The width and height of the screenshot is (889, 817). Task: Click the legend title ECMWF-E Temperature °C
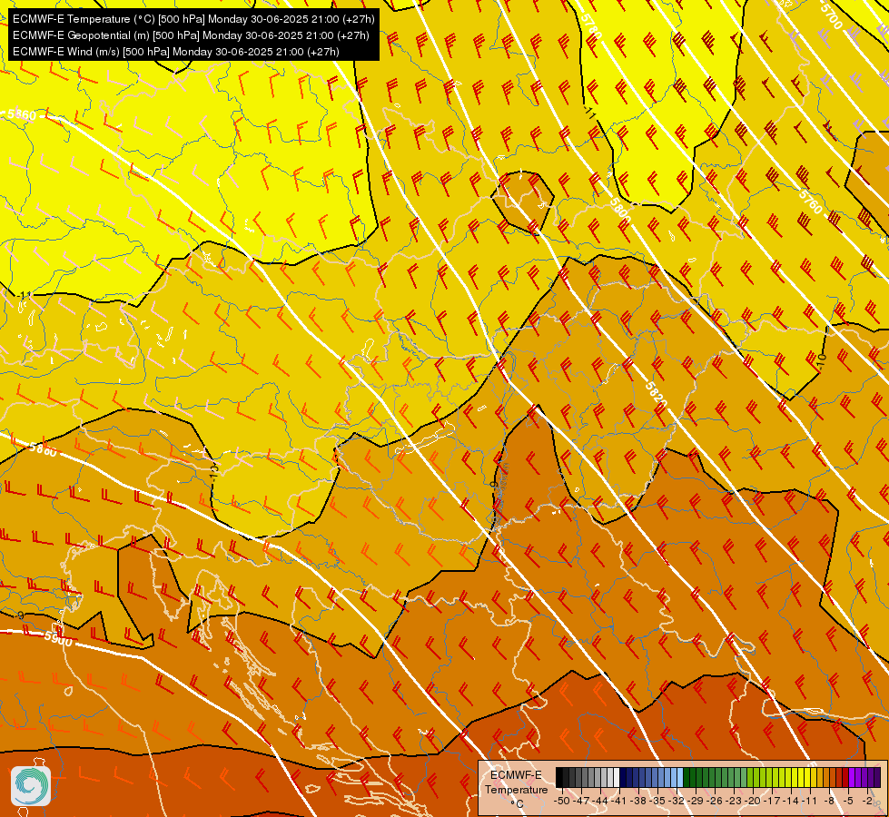516,789
